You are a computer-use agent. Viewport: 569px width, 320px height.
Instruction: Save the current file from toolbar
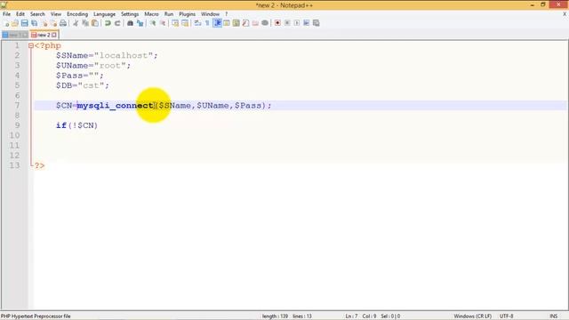pyautogui.click(x=24, y=23)
